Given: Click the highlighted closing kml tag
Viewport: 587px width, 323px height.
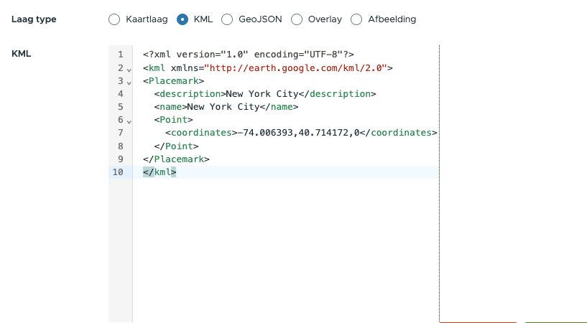Looking at the screenshot, I should 160,172.
